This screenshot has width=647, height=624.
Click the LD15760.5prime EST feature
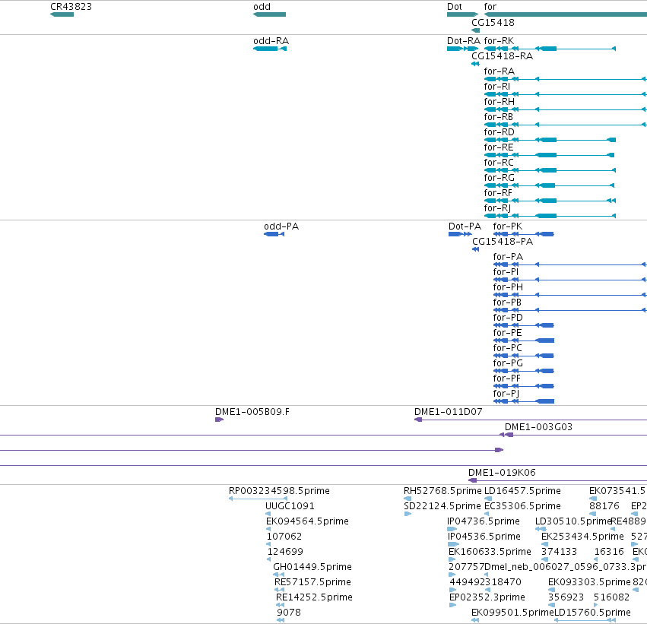(585, 620)
